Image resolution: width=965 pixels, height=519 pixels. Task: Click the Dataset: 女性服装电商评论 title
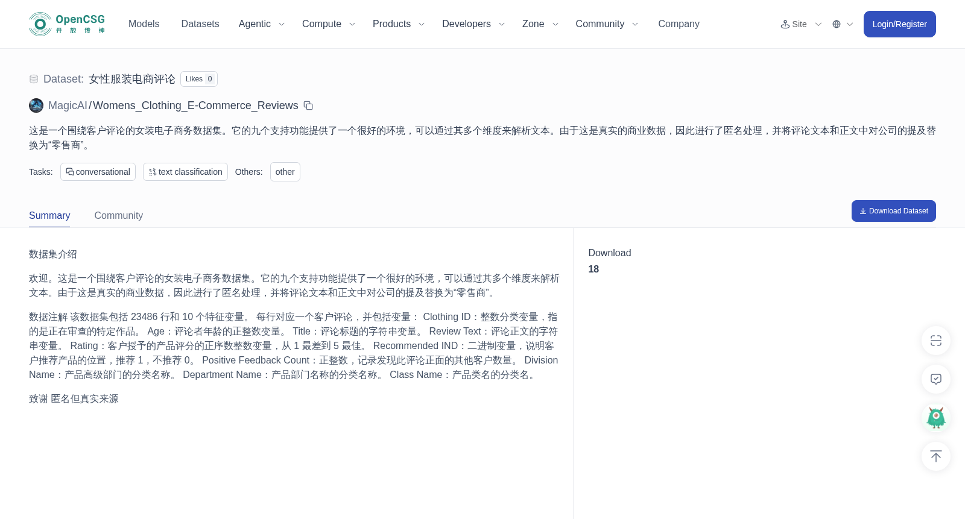tap(109, 79)
